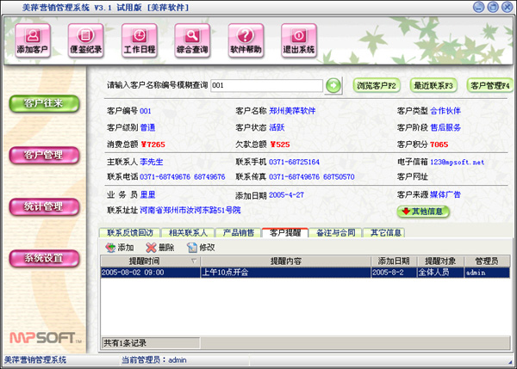This screenshot has width=517, height=369.
Task: Click the customer search input field
Action: click(265, 85)
